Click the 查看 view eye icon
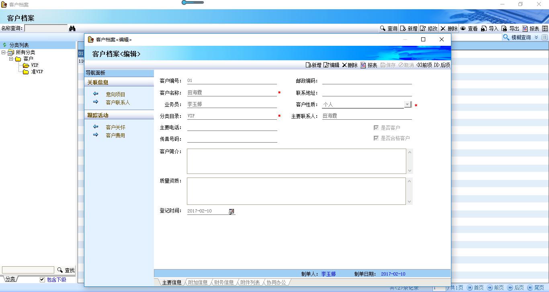 pyautogui.click(x=463, y=29)
